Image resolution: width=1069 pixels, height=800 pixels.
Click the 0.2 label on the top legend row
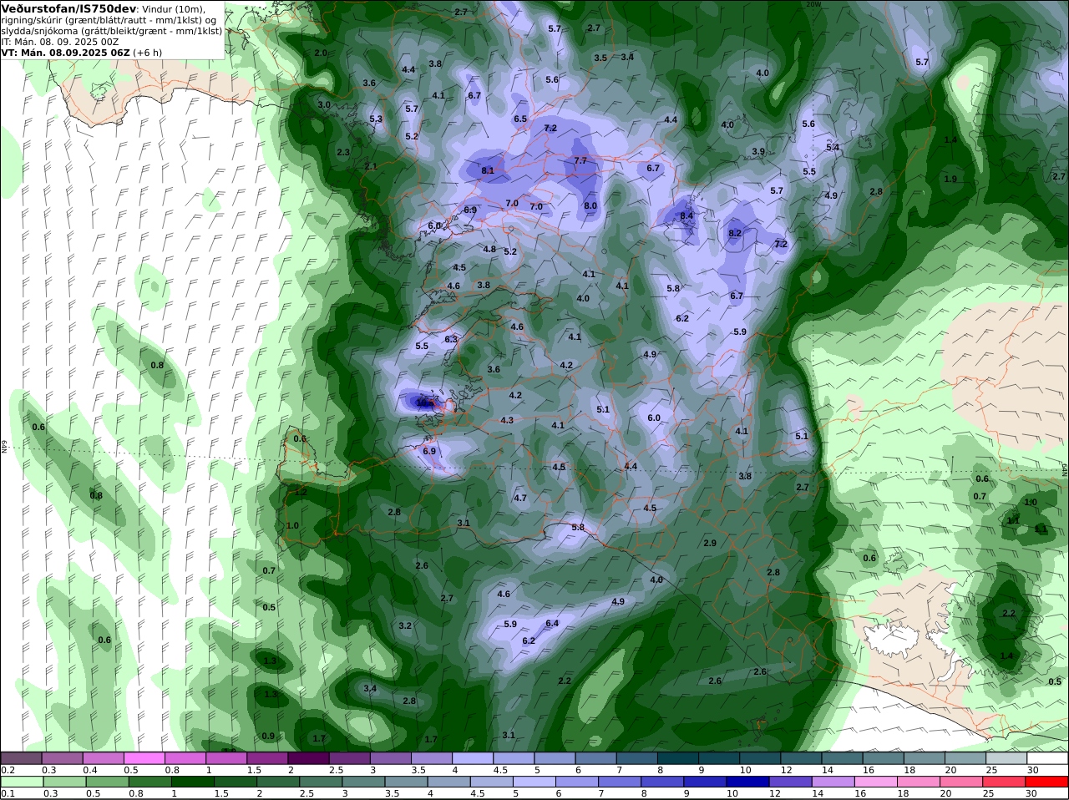pos(8,769)
